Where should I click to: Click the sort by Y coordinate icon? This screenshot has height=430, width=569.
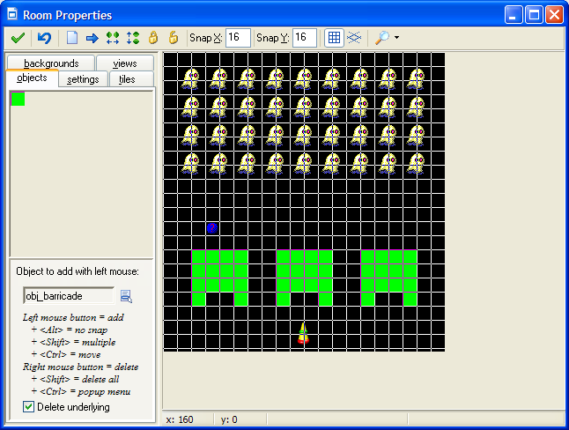point(133,38)
